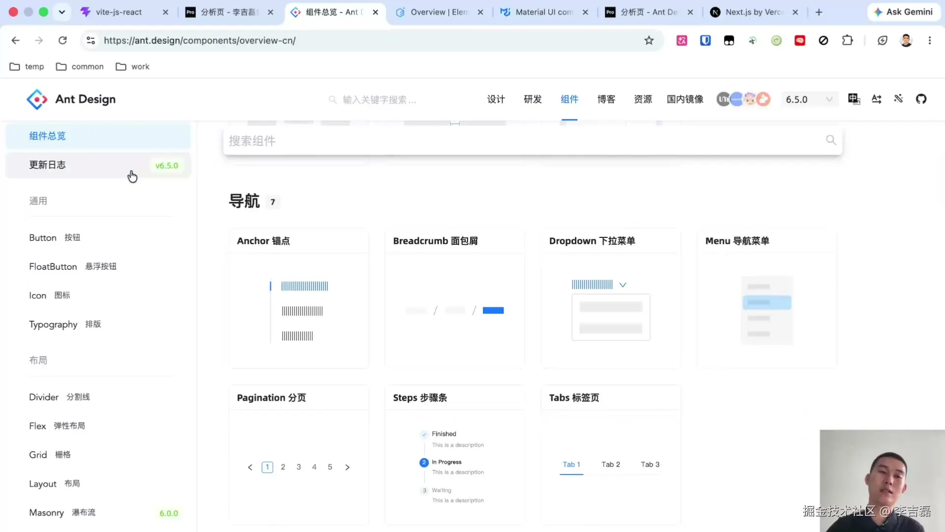
Task: Switch to the Material UI browser tab
Action: (544, 12)
